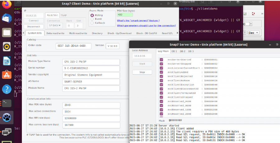Viewport: 280px width, 143px height.
Task: Click the client Disconnect button
Action: point(34,27)
